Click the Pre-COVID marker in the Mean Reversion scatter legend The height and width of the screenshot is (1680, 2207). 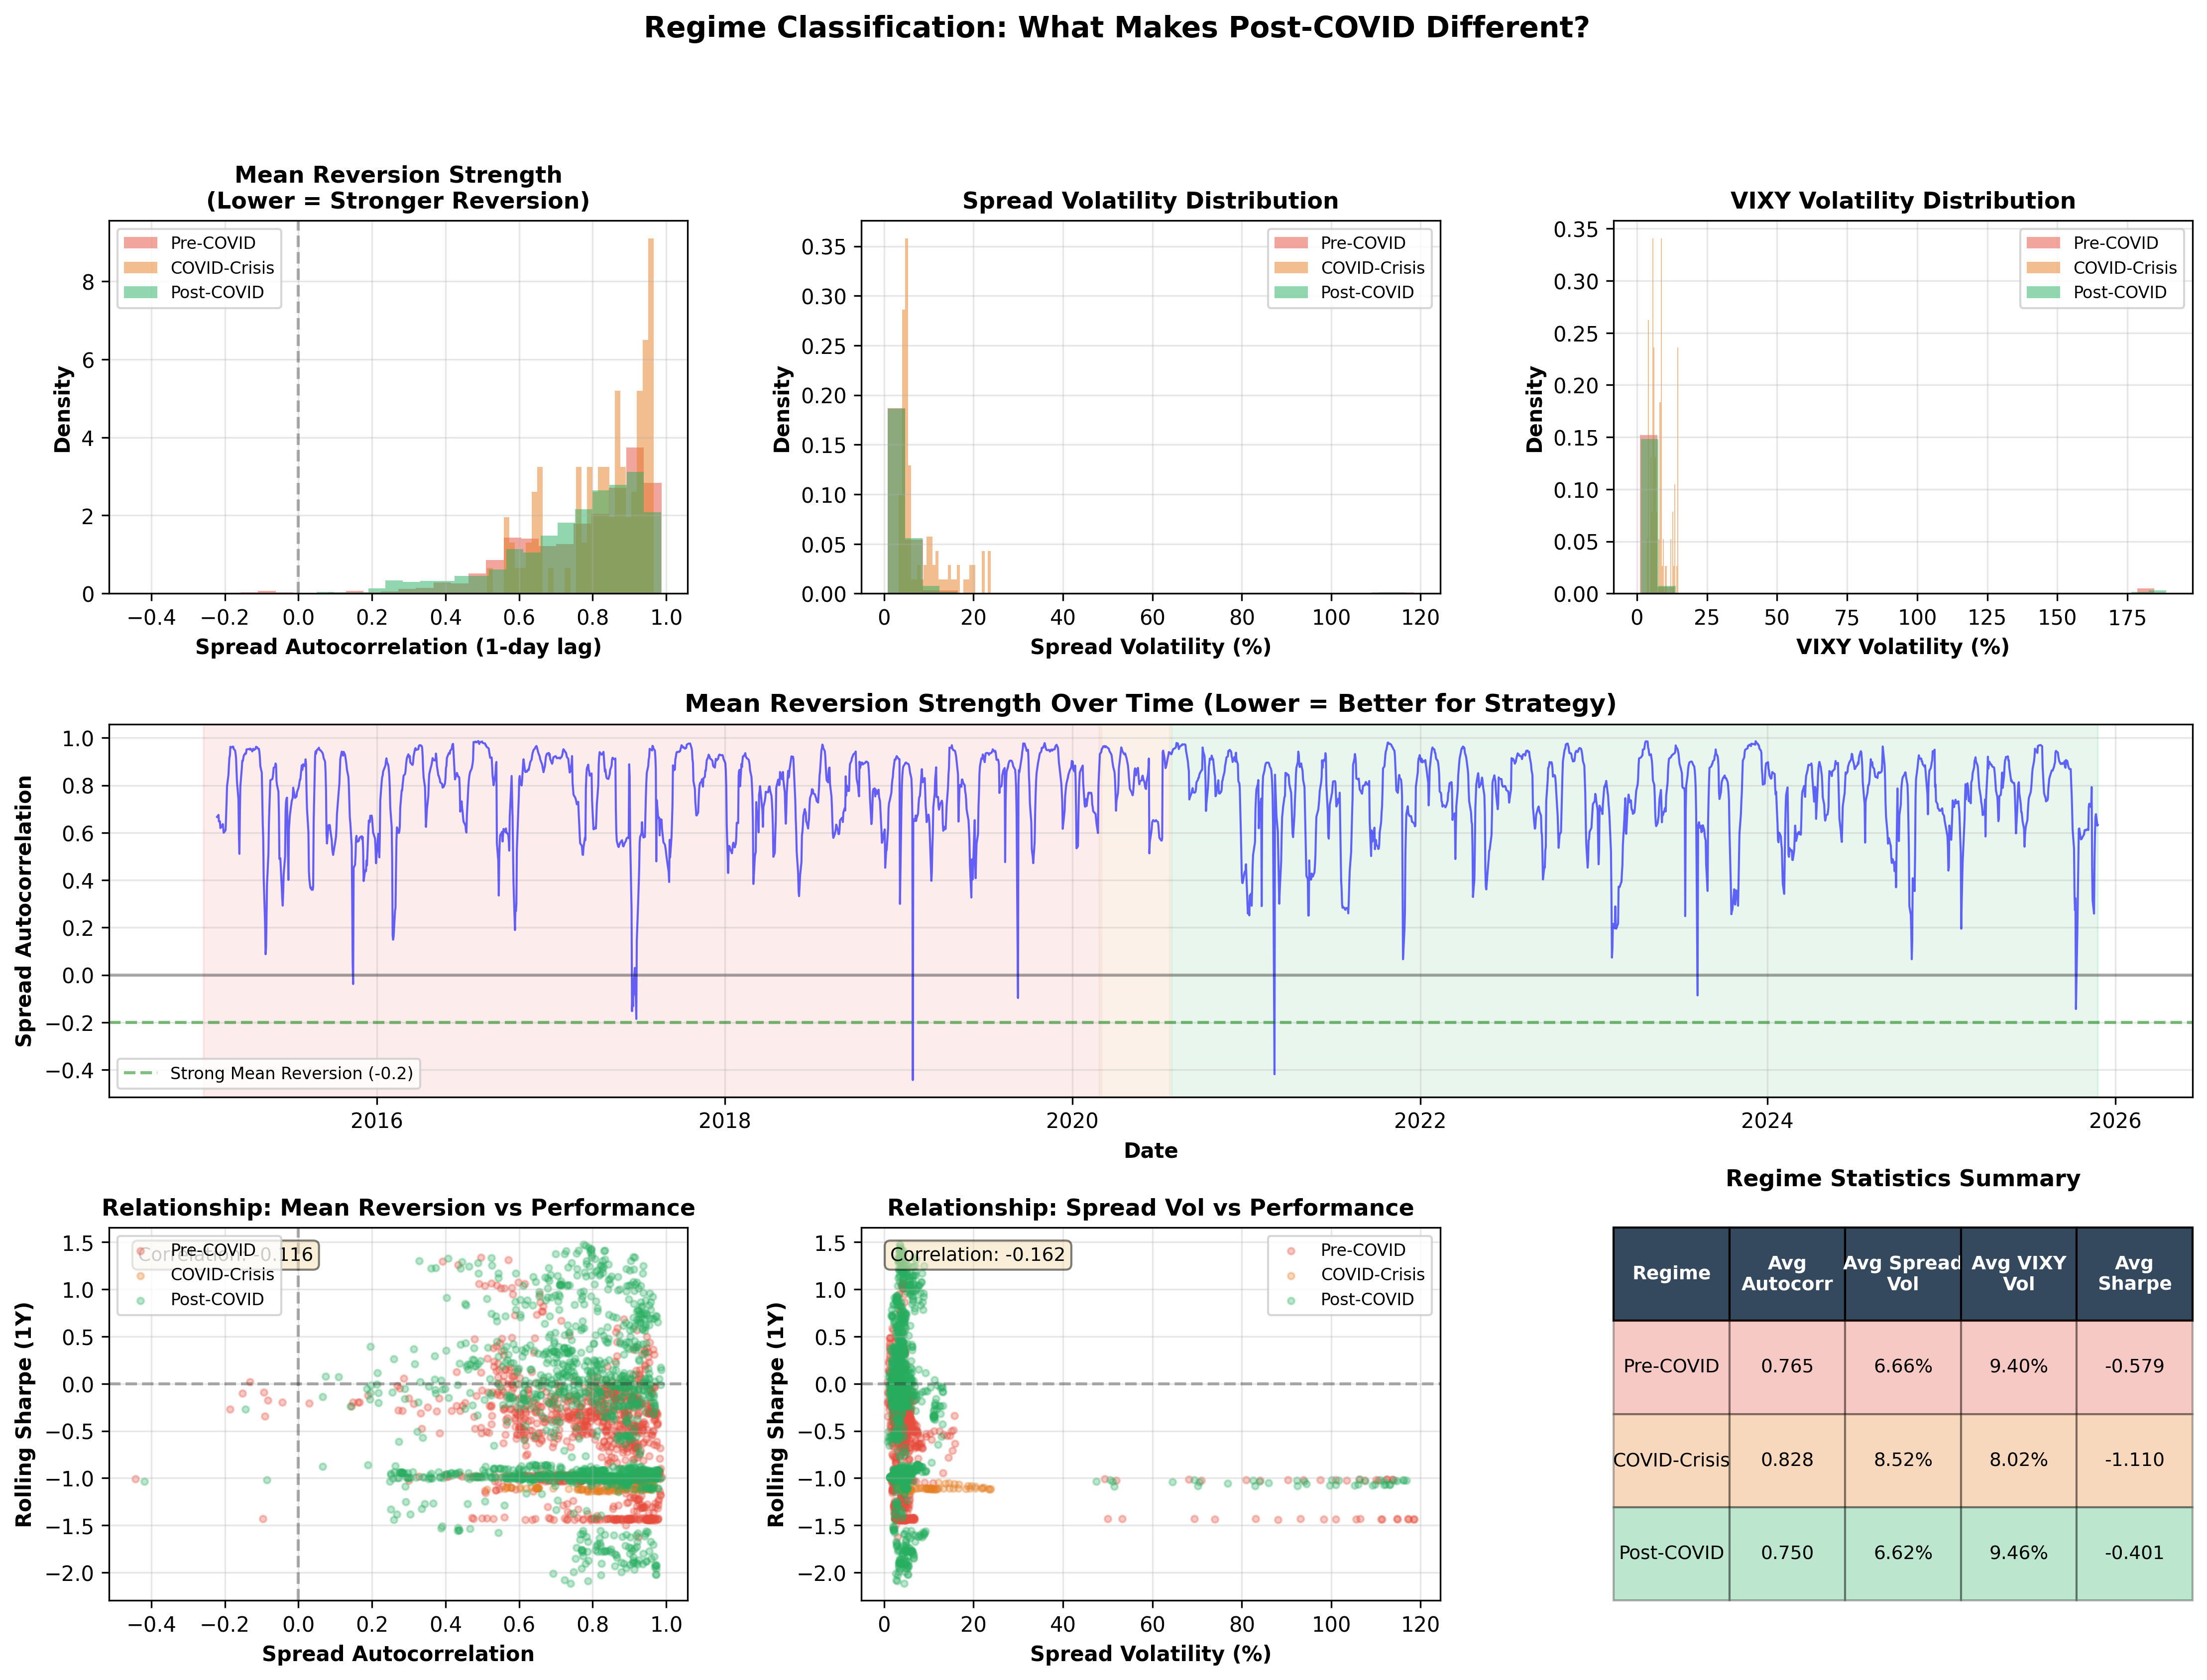click(x=141, y=1250)
